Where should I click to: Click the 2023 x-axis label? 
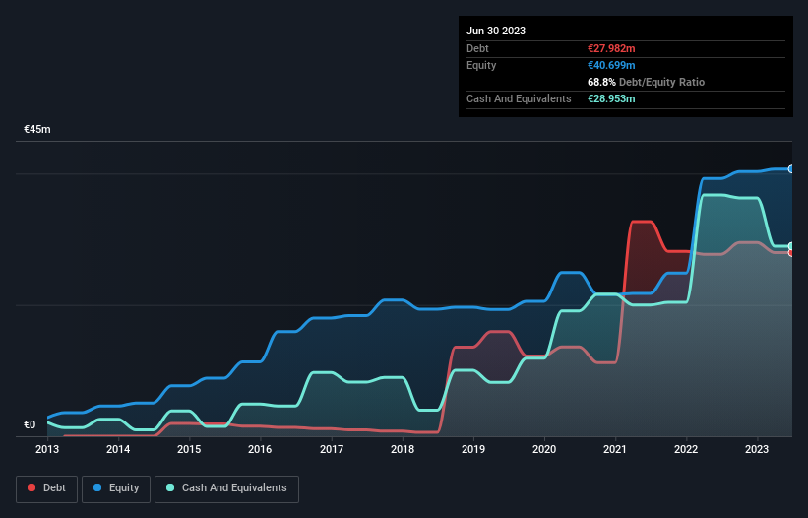(x=757, y=449)
